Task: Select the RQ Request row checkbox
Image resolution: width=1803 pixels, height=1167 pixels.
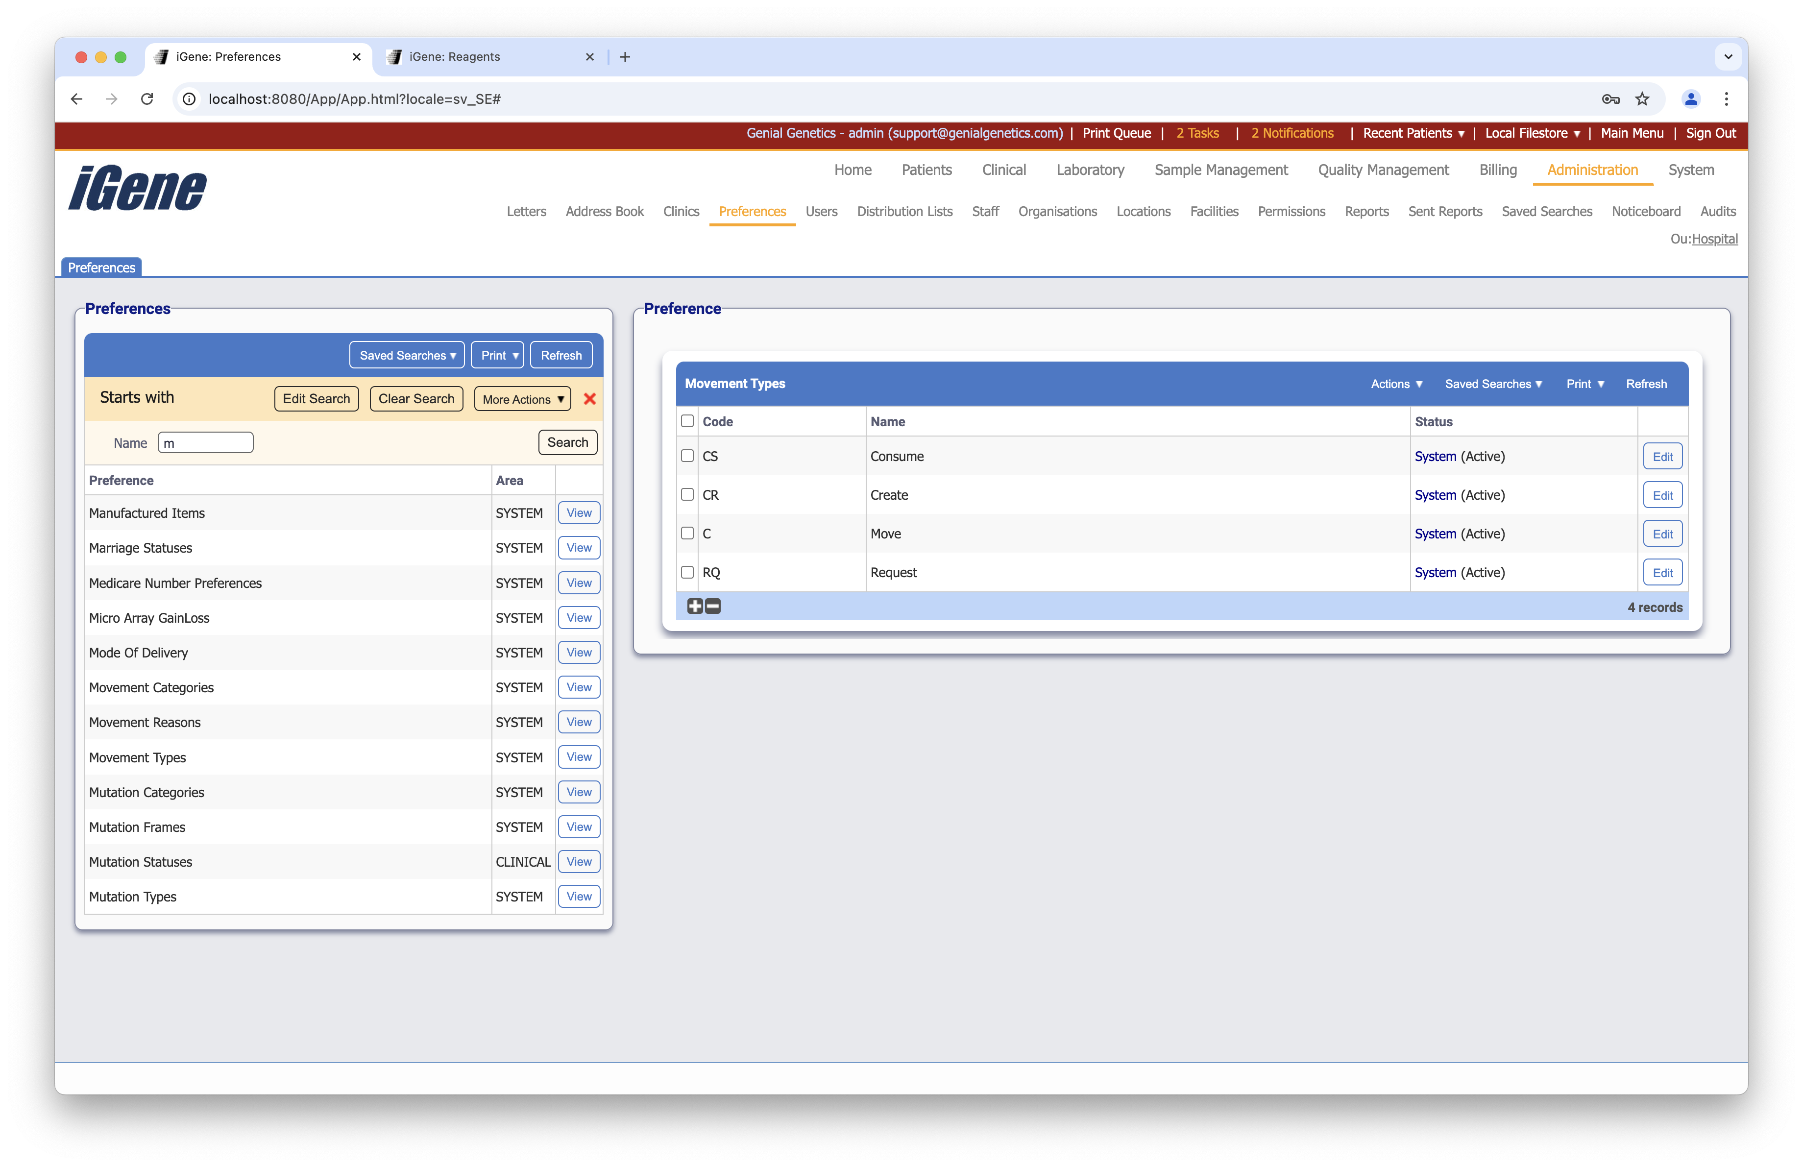Action: coord(687,572)
